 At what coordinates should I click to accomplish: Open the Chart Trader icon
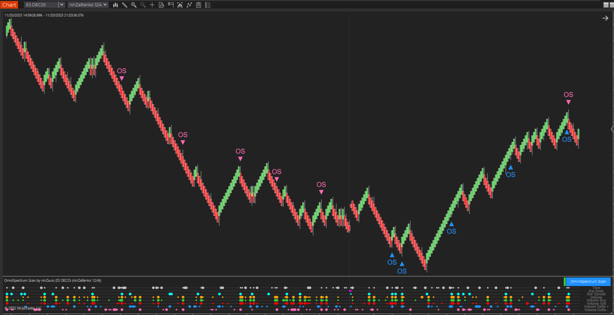pos(171,5)
